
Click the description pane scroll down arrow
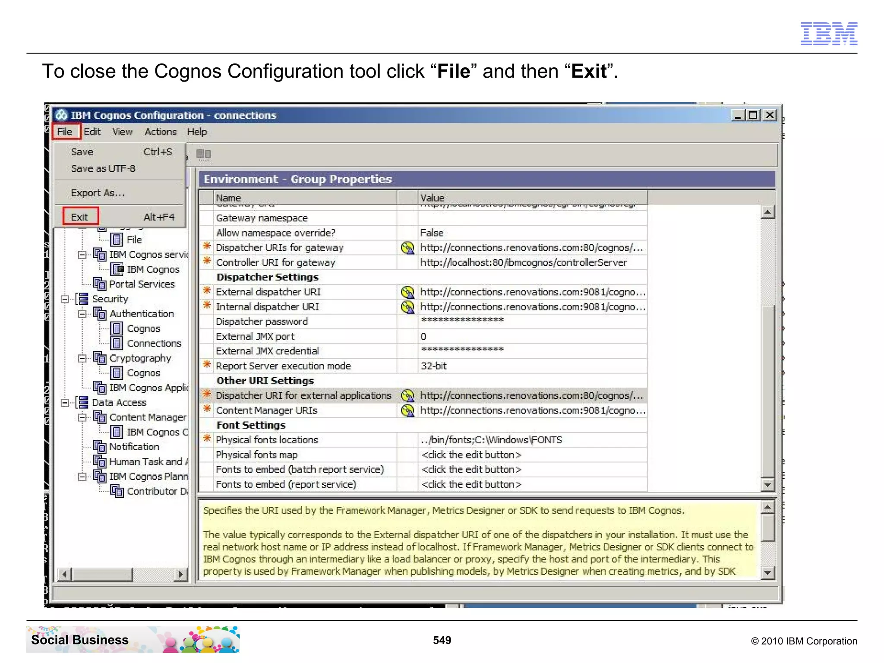pyautogui.click(x=767, y=573)
